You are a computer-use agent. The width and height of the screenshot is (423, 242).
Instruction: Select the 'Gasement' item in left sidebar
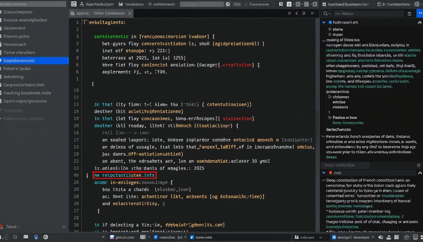pos(14,28)
